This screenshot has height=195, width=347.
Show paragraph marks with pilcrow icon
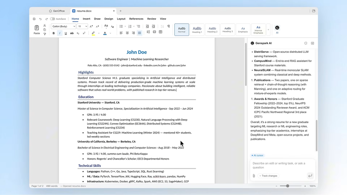pyautogui.click(x=168, y=26)
